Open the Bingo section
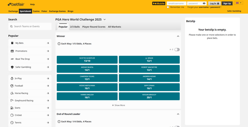 70,11
